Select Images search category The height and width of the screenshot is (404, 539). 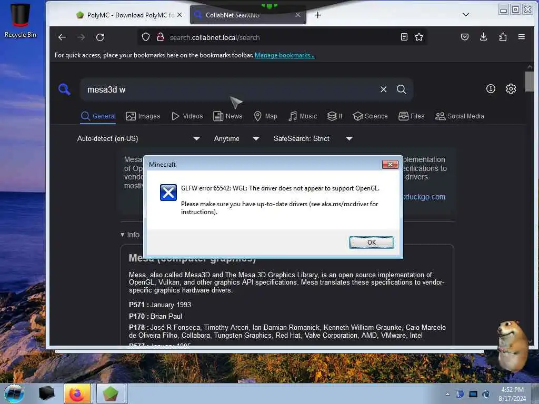pyautogui.click(x=143, y=116)
